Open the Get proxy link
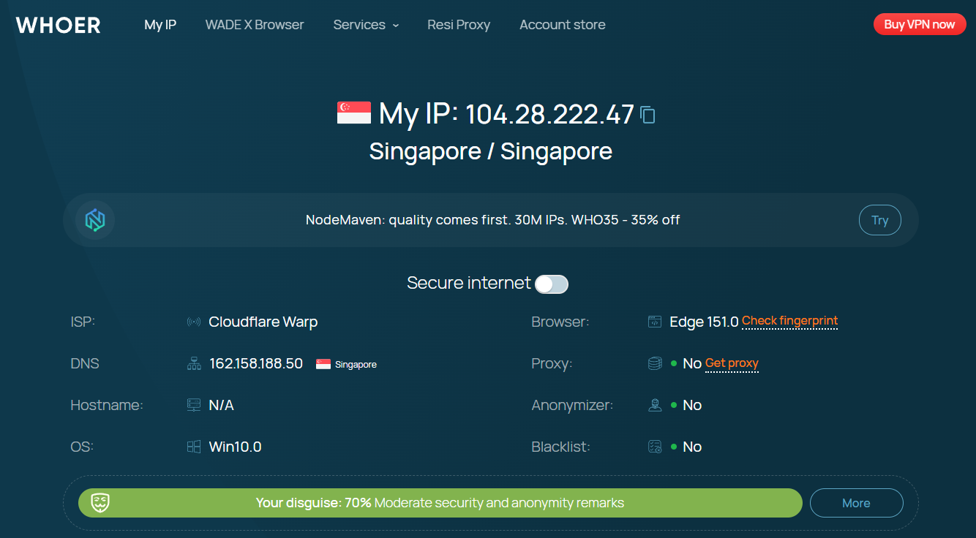 [732, 363]
